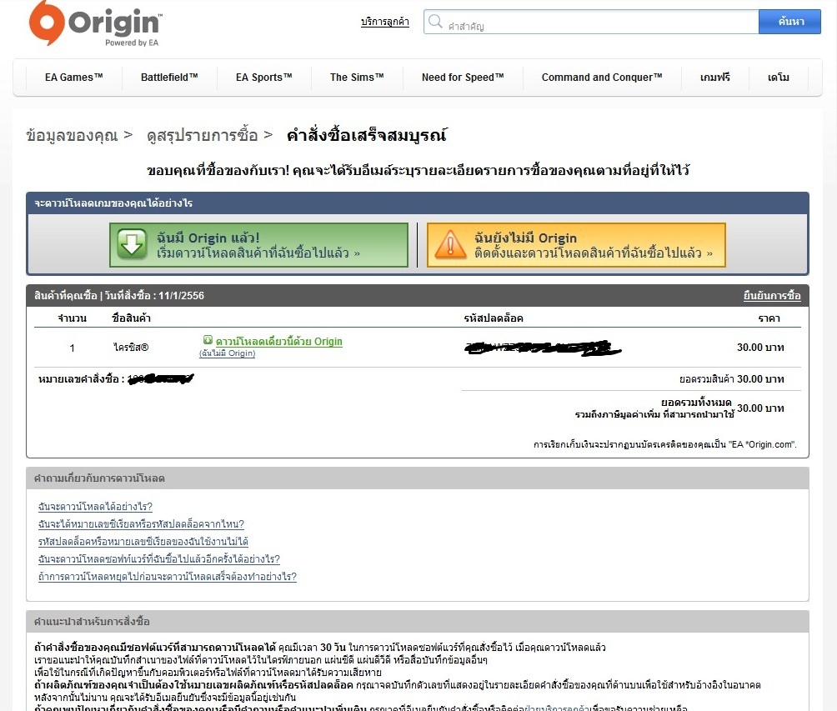
Task: Open the EA Sports menu
Action: click(x=264, y=78)
